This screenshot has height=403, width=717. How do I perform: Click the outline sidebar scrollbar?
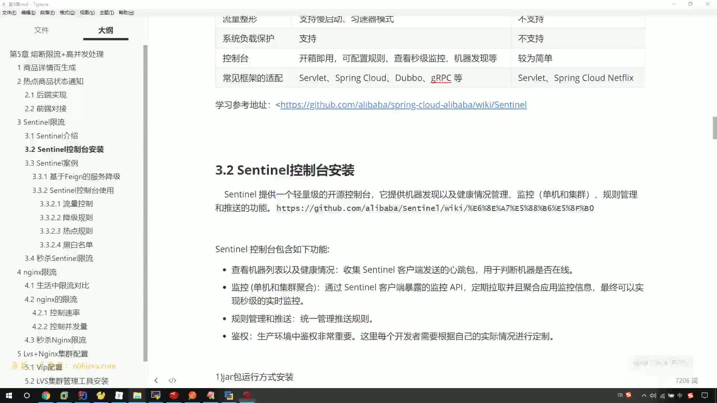(145, 203)
